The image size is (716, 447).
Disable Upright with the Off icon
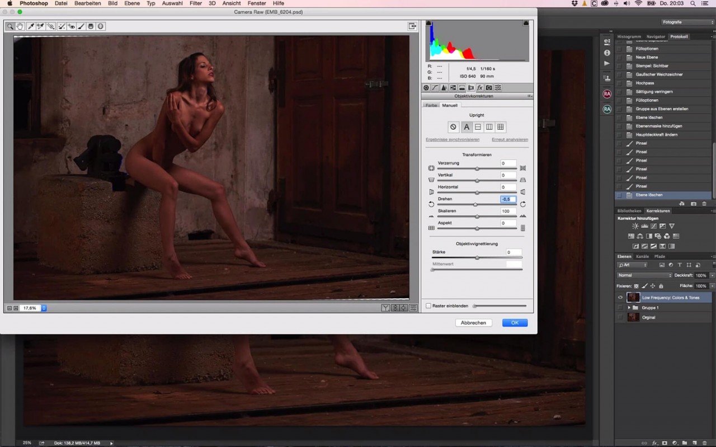tap(454, 127)
